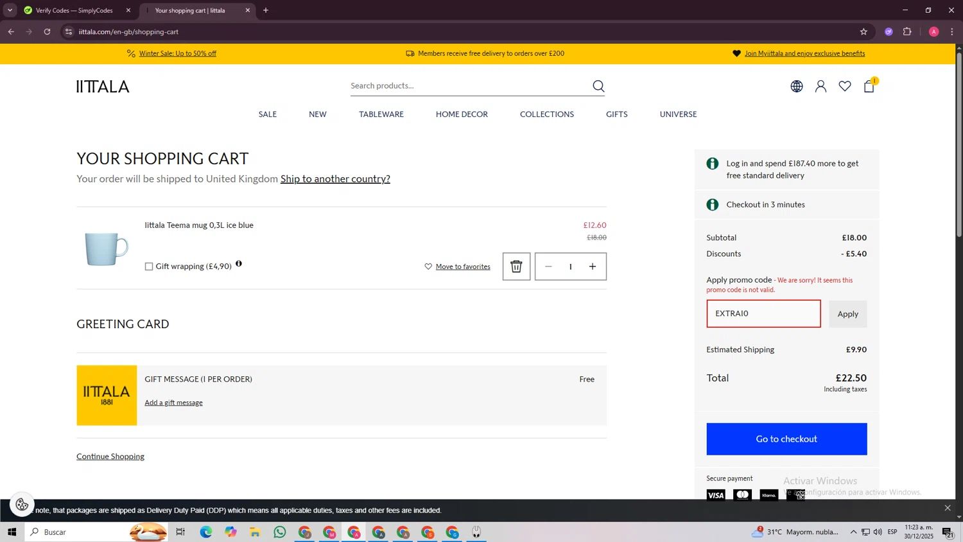Open the SALE menu

coord(268,114)
